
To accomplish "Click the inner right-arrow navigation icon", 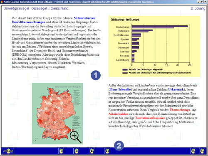I will (92, 151).
